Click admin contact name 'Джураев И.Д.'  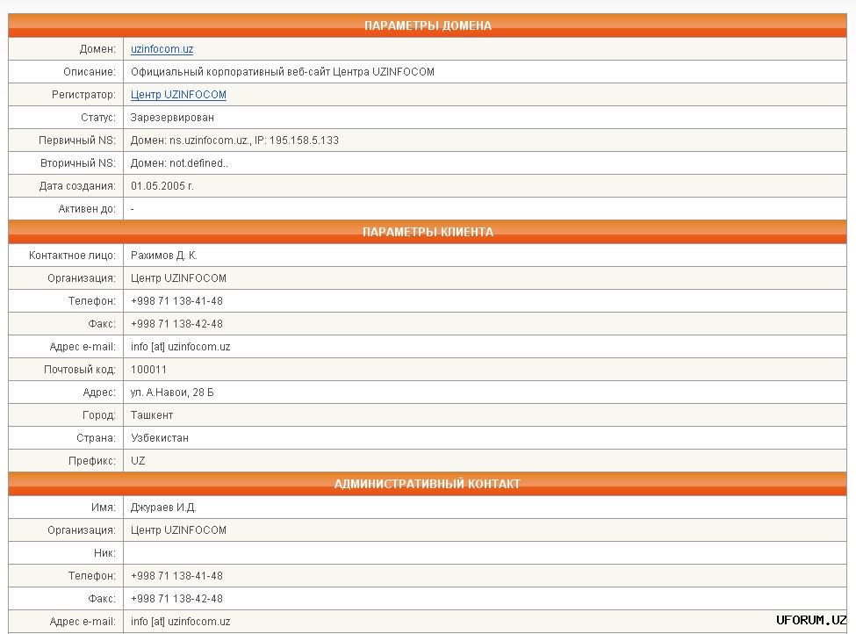coord(163,508)
